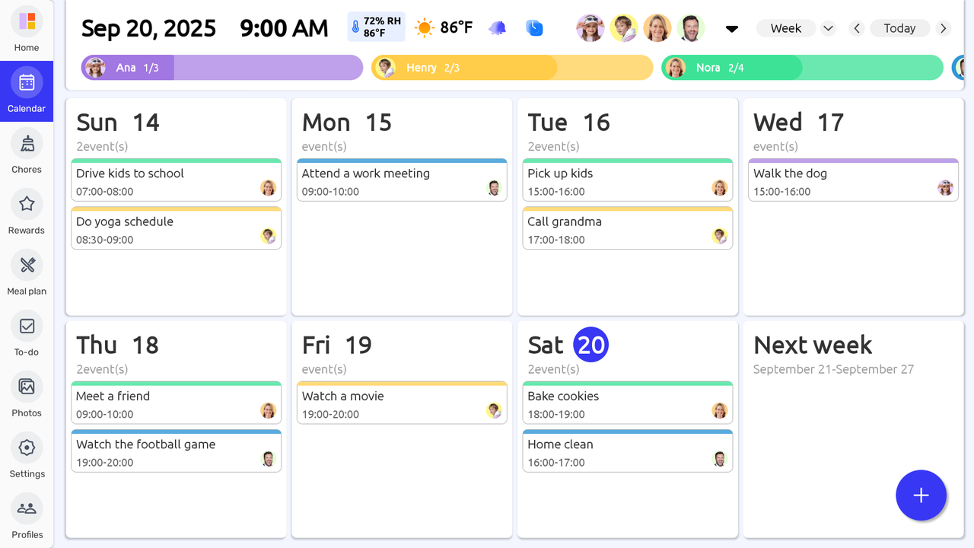Viewport: 974px width, 548px height.
Task: Click Henry's yellow progress bar
Action: pyautogui.click(x=512, y=68)
